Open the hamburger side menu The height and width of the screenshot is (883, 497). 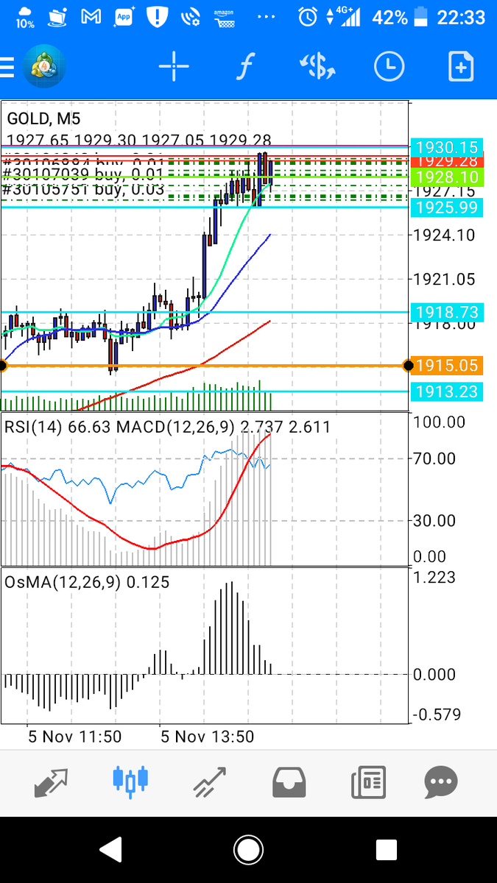point(7,68)
